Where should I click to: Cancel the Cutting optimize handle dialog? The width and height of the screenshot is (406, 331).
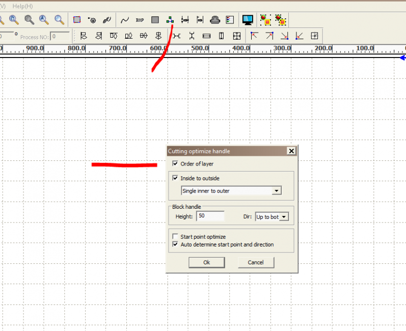pyautogui.click(x=256, y=262)
